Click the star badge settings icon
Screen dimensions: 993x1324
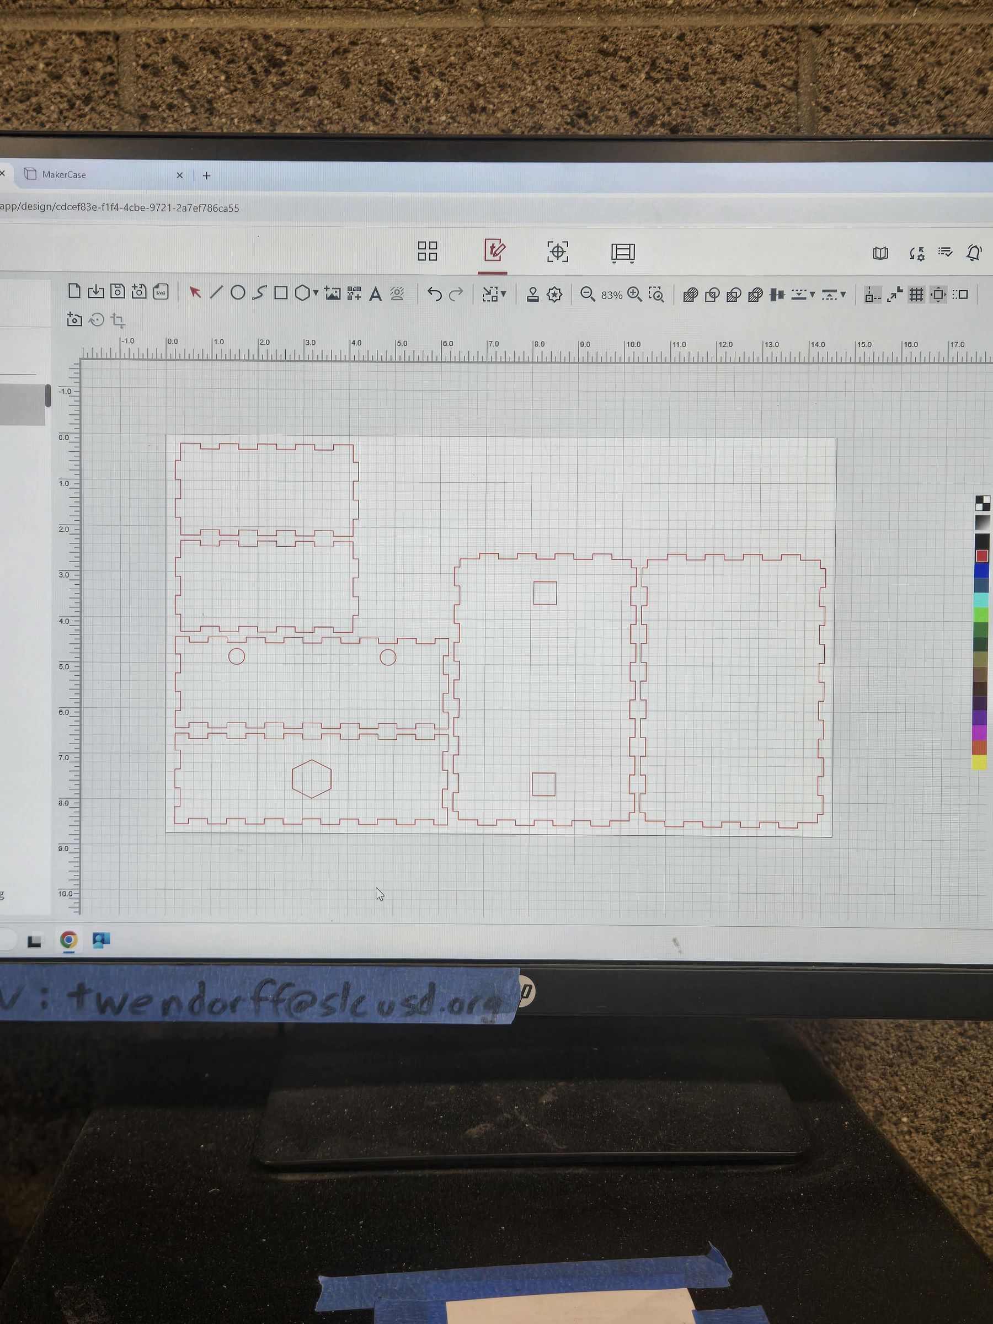[554, 295]
